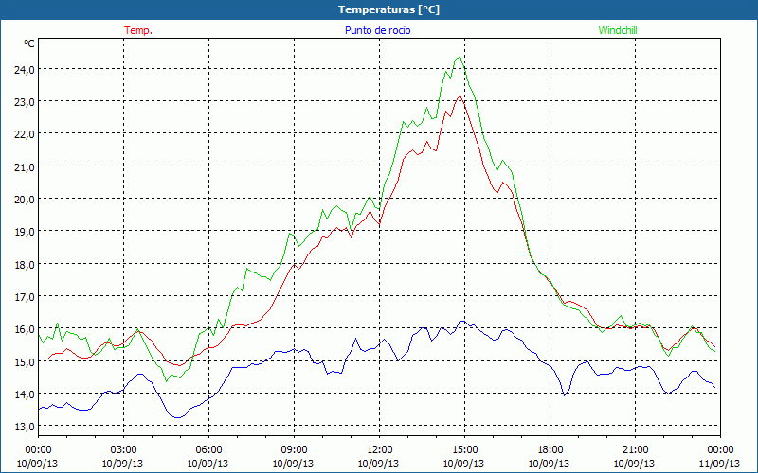Click the '20,0' y-axis value
The height and width of the screenshot is (473, 758).
(x=25, y=200)
